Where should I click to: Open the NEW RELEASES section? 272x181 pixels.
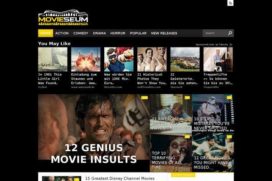pyautogui.click(x=164, y=33)
